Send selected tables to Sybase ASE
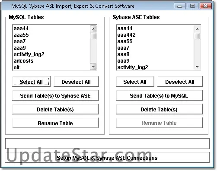The width and height of the screenshot is (217, 171). click(x=55, y=95)
